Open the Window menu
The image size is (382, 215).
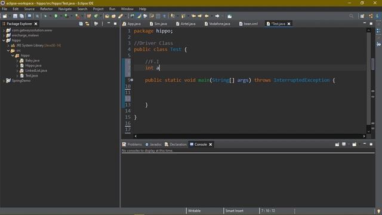(x=127, y=9)
